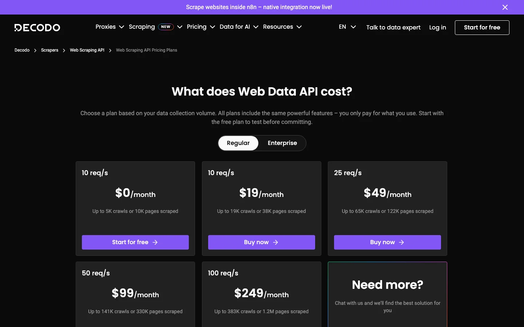The height and width of the screenshot is (327, 524).
Task: Open the Resources menu
Action: [x=278, y=27]
